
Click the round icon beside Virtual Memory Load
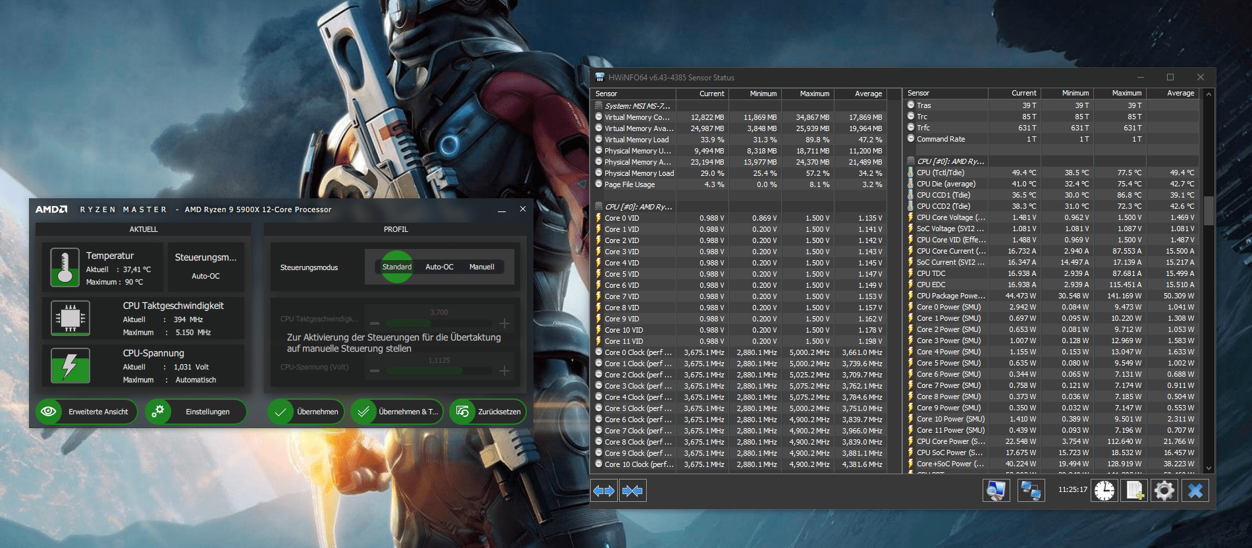[x=599, y=140]
